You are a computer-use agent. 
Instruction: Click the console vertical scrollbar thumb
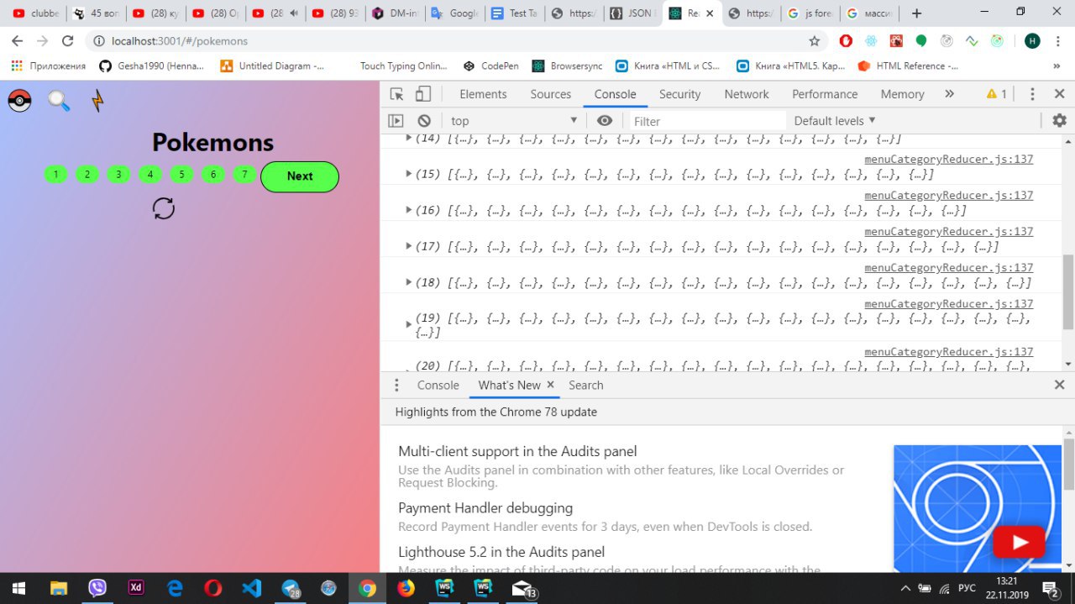pos(1068,291)
